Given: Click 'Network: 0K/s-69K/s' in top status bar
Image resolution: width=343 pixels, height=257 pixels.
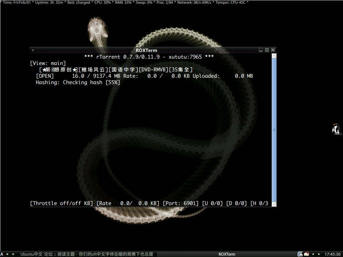Looking at the screenshot, I should point(194,2).
